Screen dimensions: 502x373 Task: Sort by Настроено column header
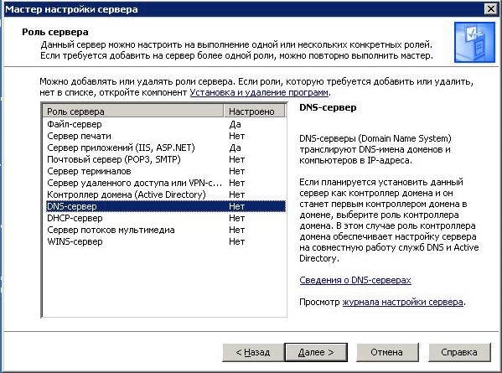tap(254, 111)
